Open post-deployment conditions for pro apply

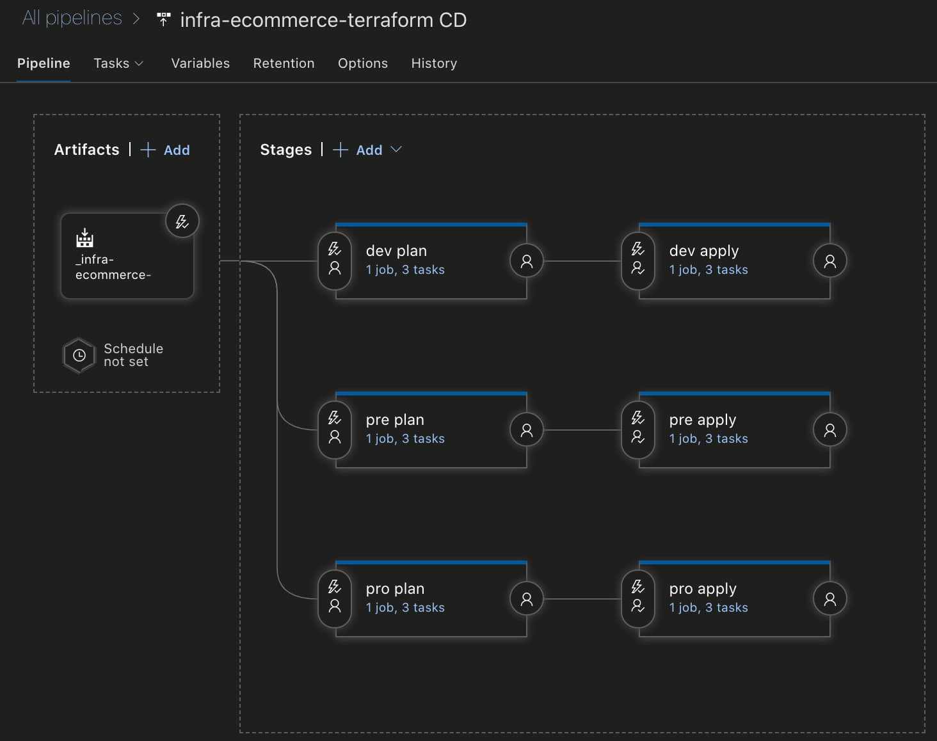(830, 599)
